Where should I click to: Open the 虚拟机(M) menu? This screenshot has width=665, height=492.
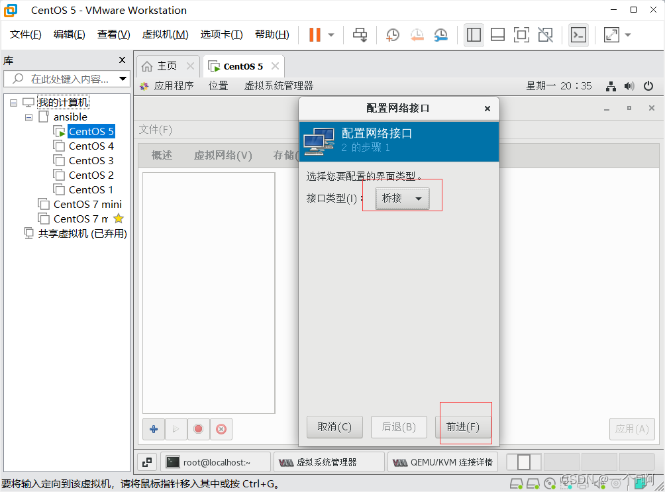(165, 34)
